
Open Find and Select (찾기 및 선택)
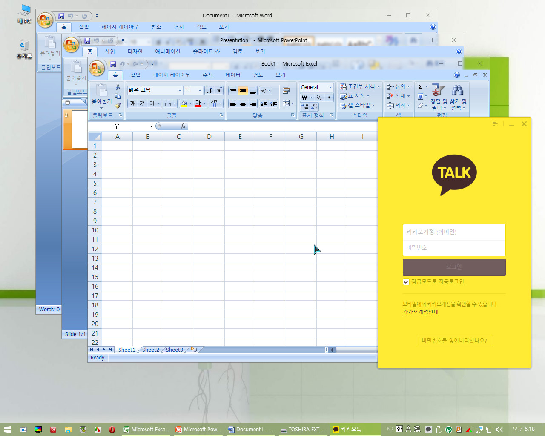(458, 97)
